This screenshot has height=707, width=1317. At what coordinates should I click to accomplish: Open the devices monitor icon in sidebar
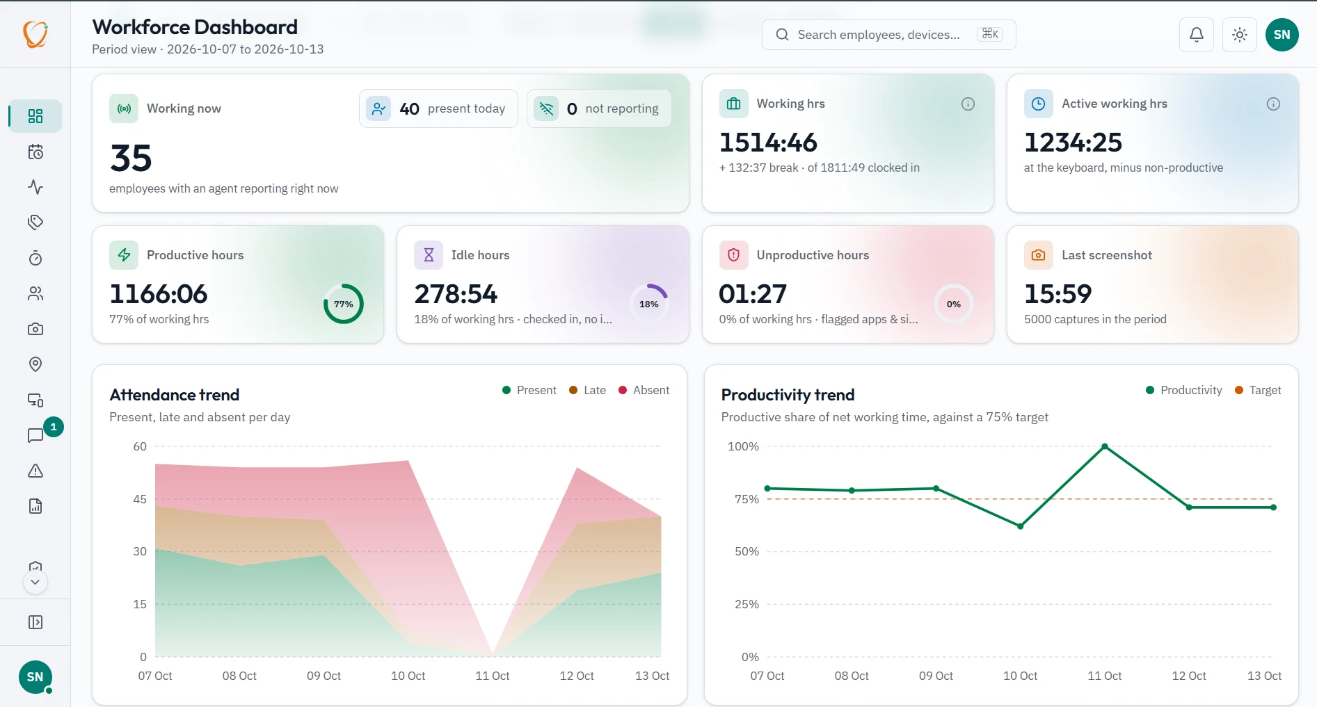35,400
